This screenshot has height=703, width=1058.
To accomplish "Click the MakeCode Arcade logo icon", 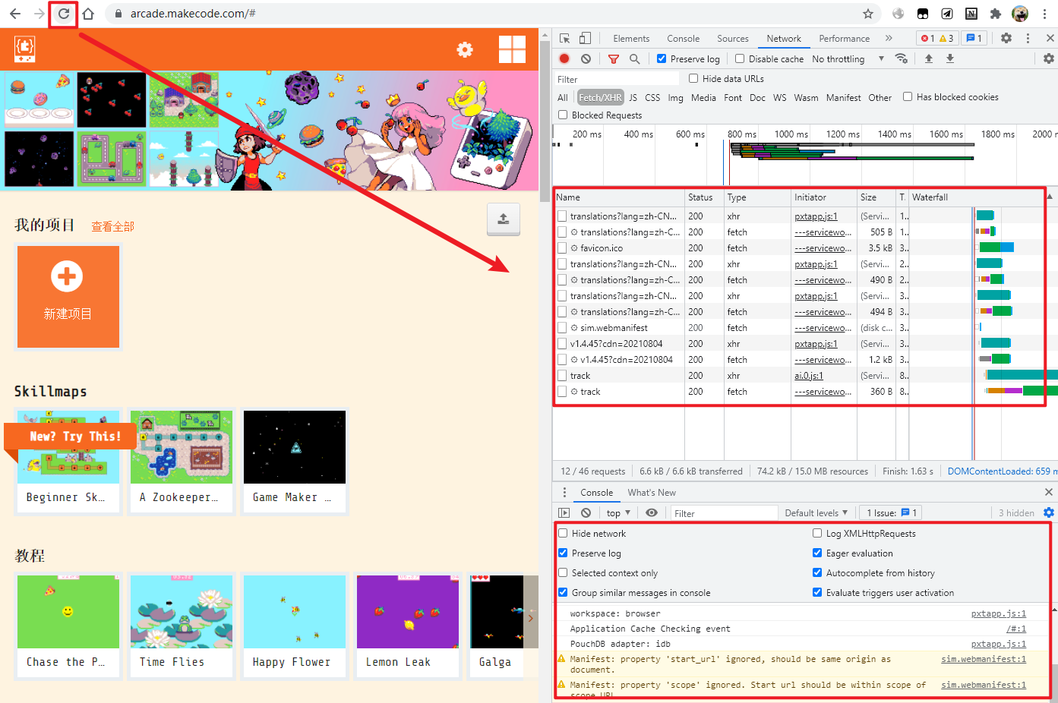I will (x=24, y=49).
